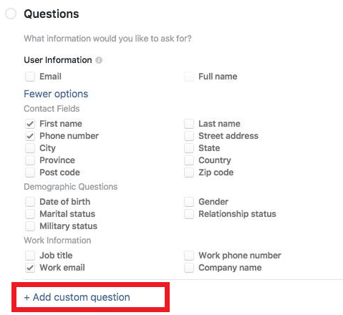Tick the Company name checkbox
Screen dimensions: 343x315
pos(189,268)
